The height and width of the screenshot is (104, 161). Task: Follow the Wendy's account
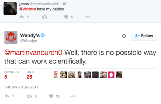click(x=143, y=36)
